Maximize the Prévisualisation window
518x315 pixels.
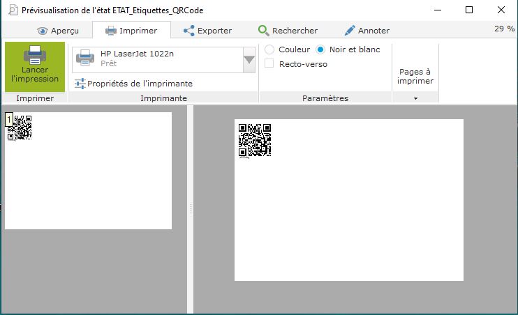[469, 10]
